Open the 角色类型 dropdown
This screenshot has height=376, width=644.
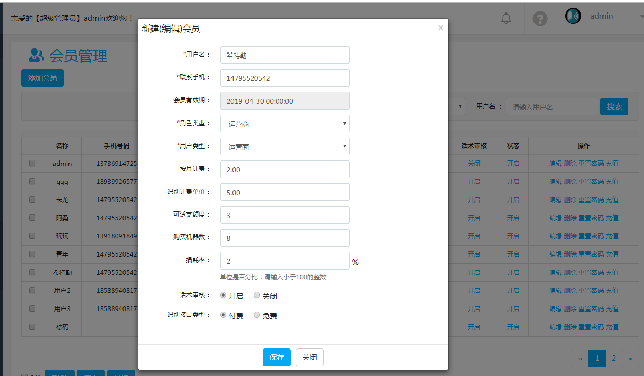click(284, 124)
